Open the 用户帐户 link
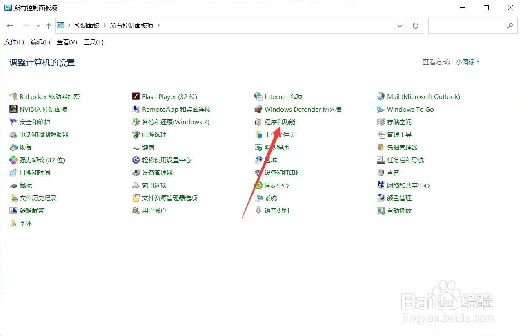This screenshot has width=523, height=336. (154, 211)
